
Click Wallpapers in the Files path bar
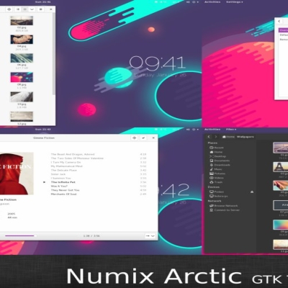point(245,137)
